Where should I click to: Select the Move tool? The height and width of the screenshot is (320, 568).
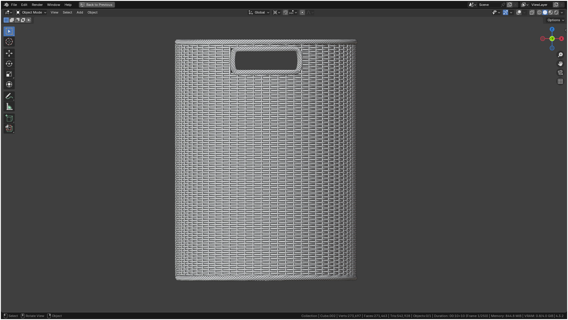click(x=9, y=53)
